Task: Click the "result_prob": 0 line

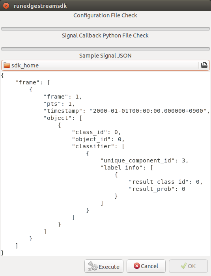Action: point(157,189)
